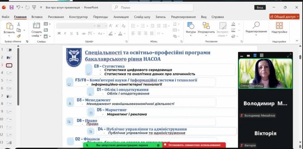Click the Save icon in title bar
The image size is (303, 149).
pyautogui.click(x=11, y=7)
